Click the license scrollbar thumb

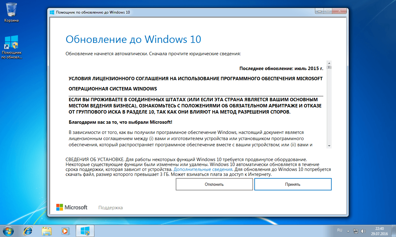pos(329,67)
